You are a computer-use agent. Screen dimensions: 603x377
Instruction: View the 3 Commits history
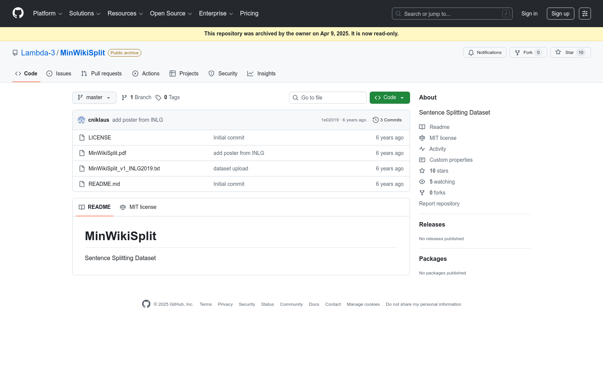coord(387,120)
